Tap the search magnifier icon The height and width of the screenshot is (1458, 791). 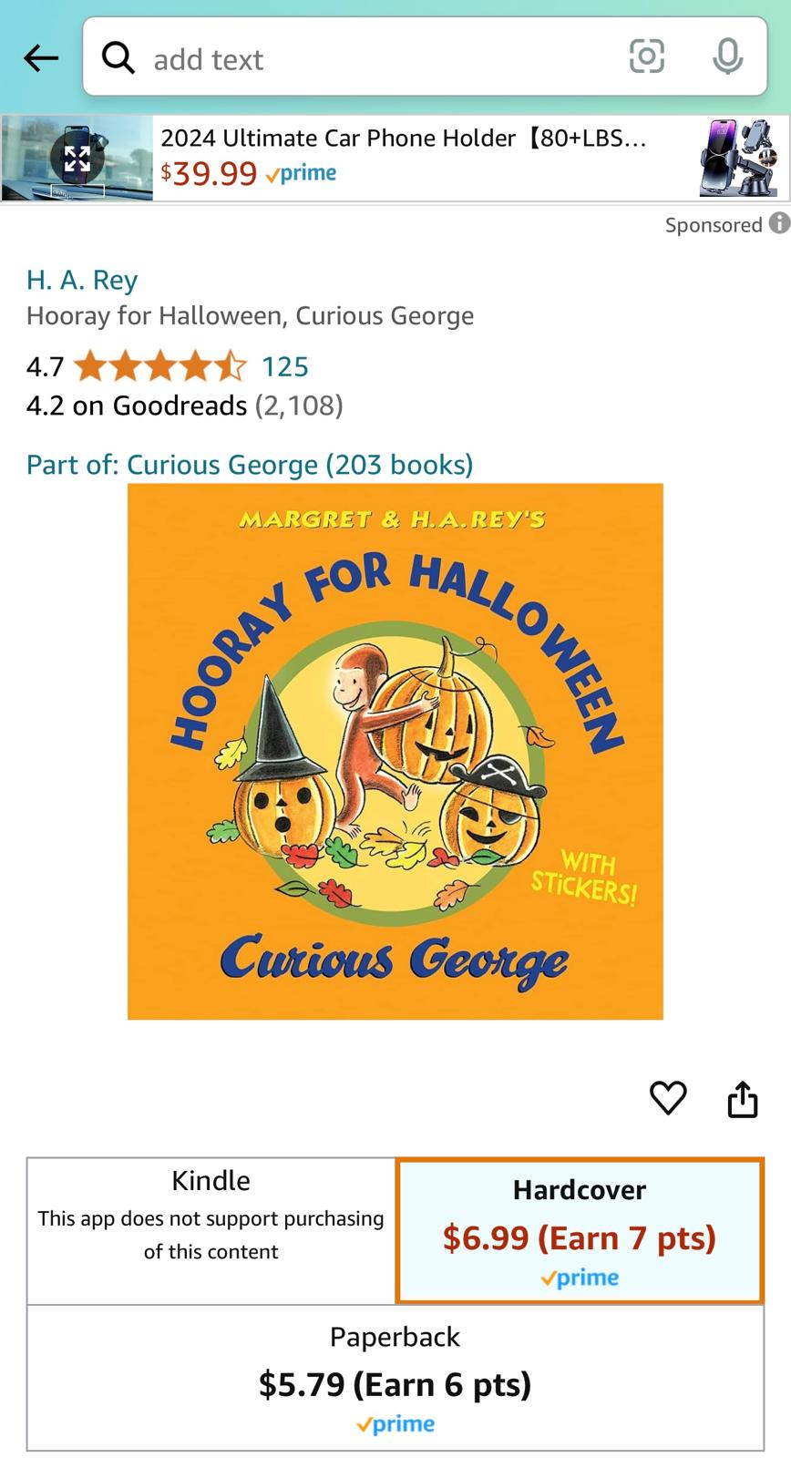click(x=118, y=57)
